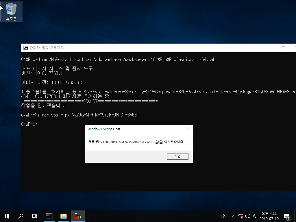
Task: Show hidden tray icons chevron
Action: coord(234,216)
